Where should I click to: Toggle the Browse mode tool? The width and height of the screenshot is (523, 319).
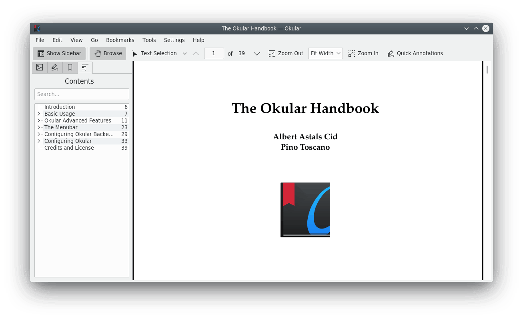click(x=108, y=54)
